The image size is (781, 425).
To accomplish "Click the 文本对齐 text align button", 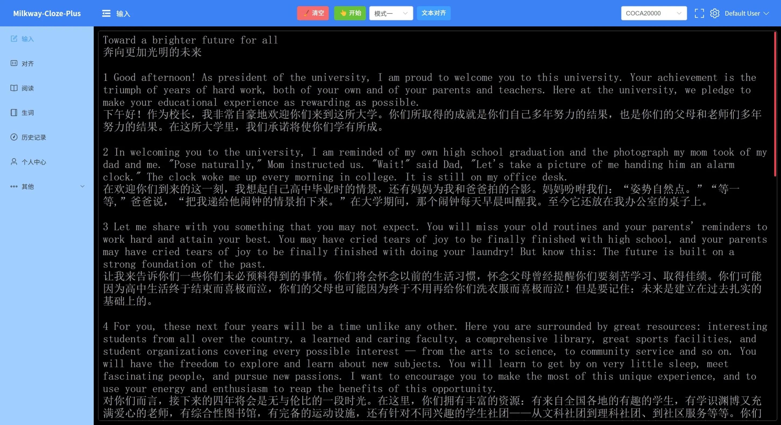I will pos(434,13).
